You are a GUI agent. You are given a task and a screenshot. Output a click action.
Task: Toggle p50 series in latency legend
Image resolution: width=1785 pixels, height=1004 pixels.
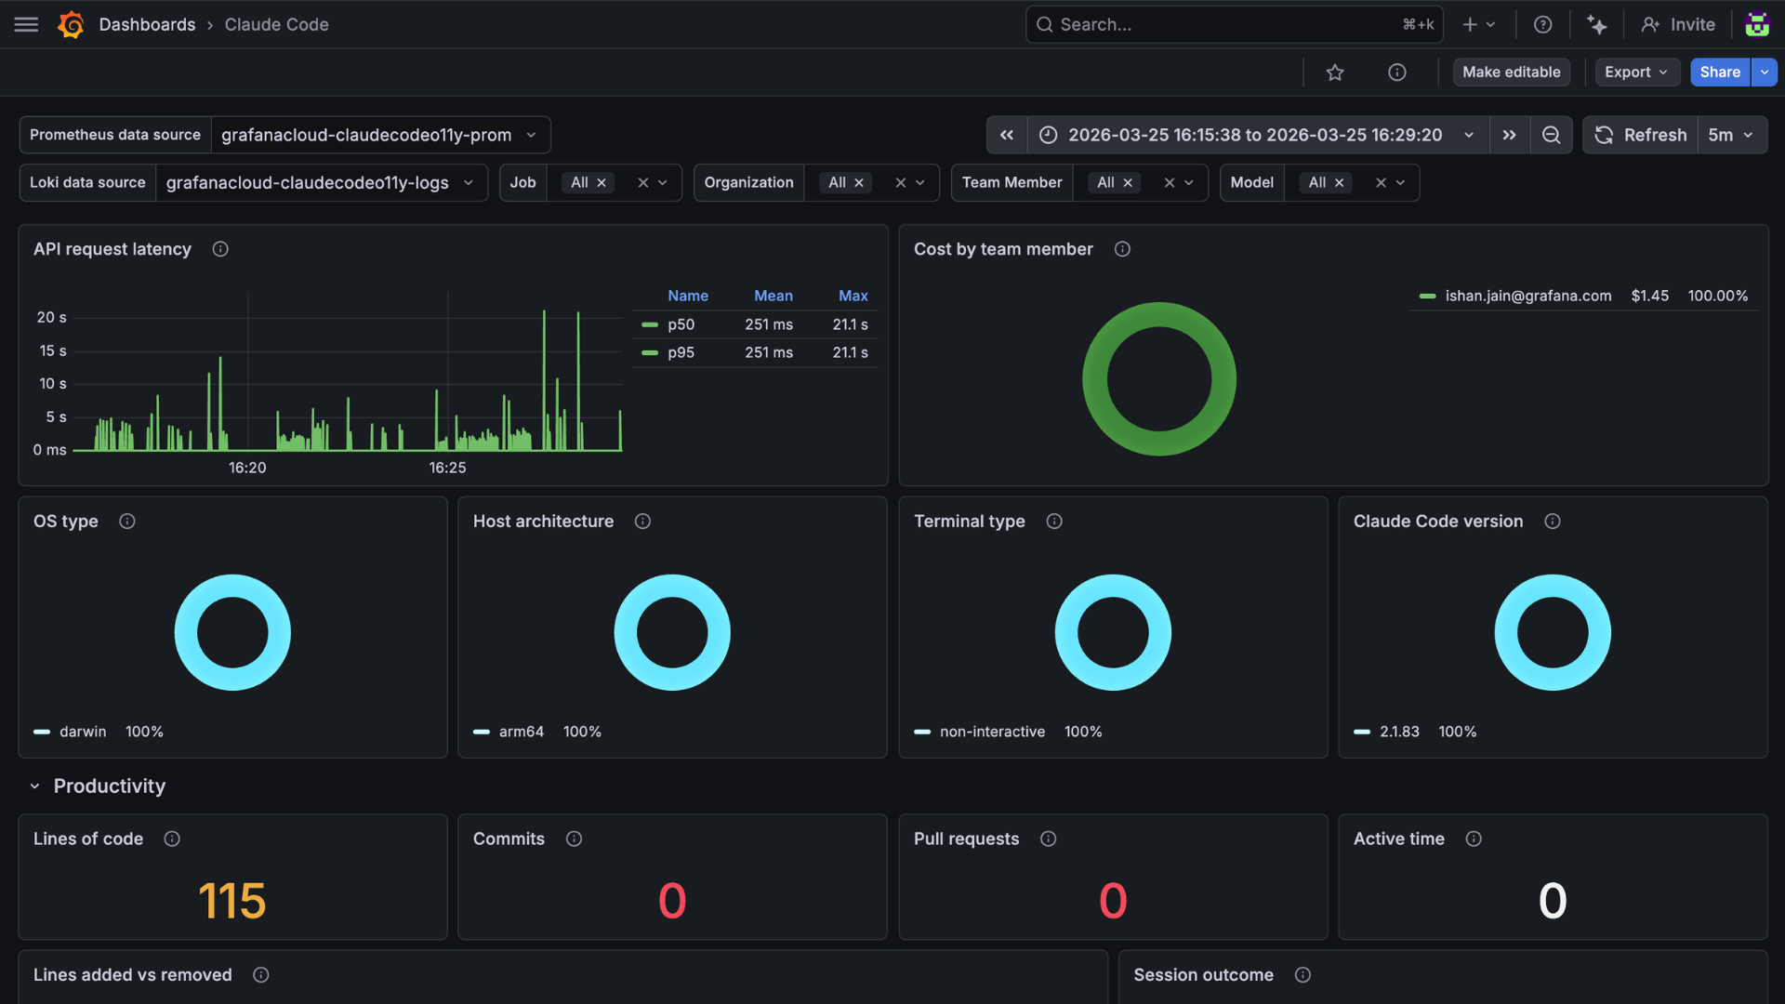coord(681,324)
